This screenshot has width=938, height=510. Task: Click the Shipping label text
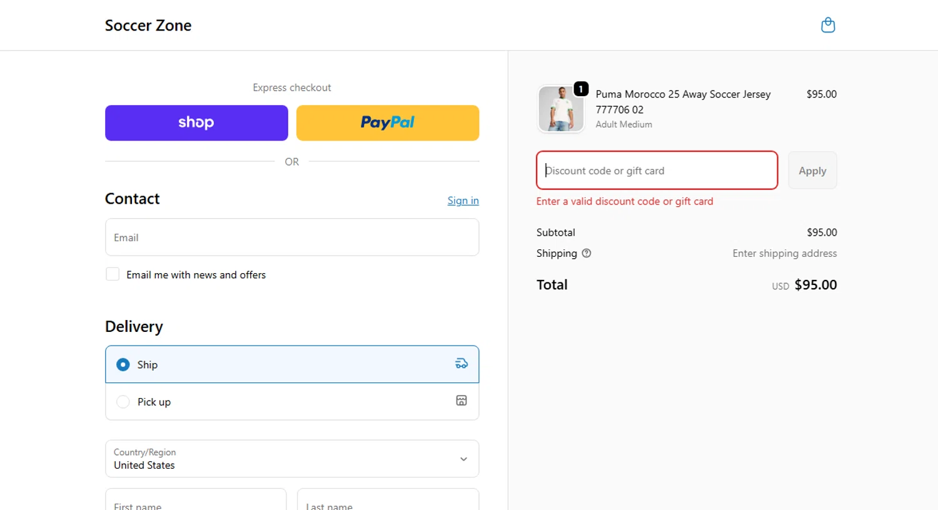[x=557, y=253]
